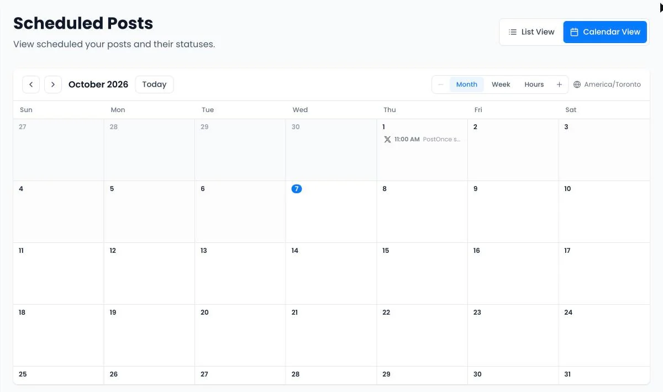
Task: Click date number 17
Action: point(567,251)
